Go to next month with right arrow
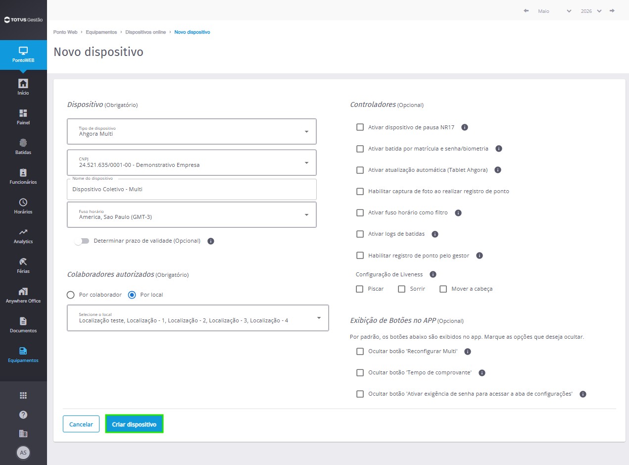Screen dimensions: 629x465 [612, 11]
